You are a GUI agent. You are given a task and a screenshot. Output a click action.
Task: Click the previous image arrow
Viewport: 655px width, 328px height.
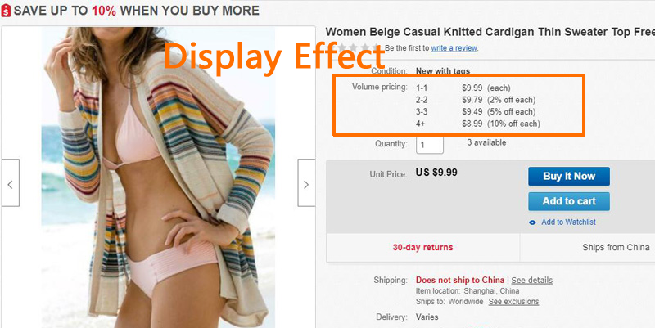(10, 182)
